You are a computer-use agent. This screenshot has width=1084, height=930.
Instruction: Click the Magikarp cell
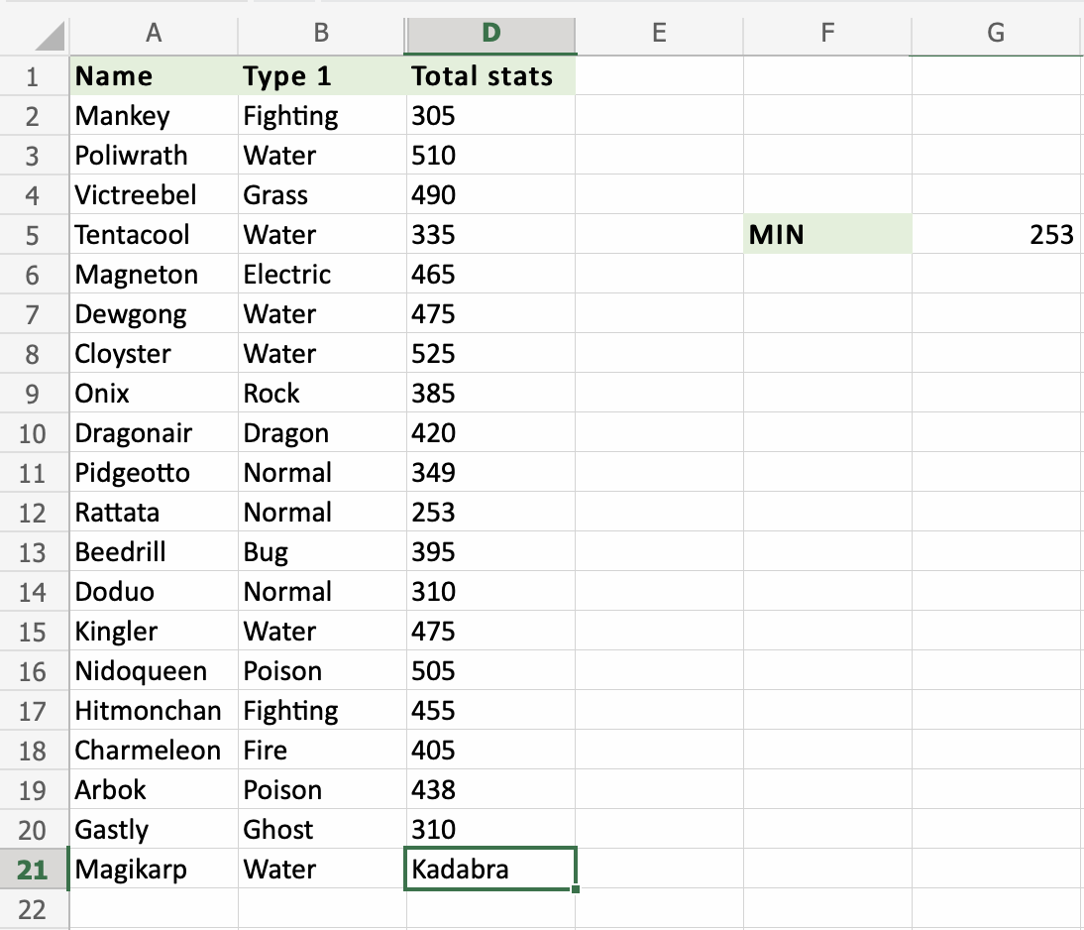pyautogui.click(x=154, y=870)
